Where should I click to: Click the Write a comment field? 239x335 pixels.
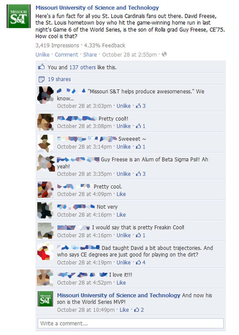click(x=130, y=323)
